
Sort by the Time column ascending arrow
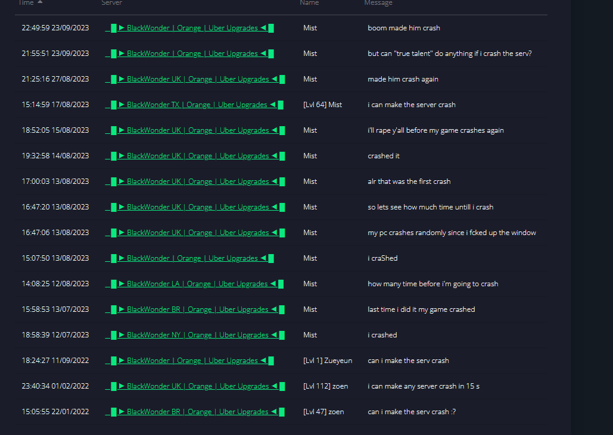point(40,2)
